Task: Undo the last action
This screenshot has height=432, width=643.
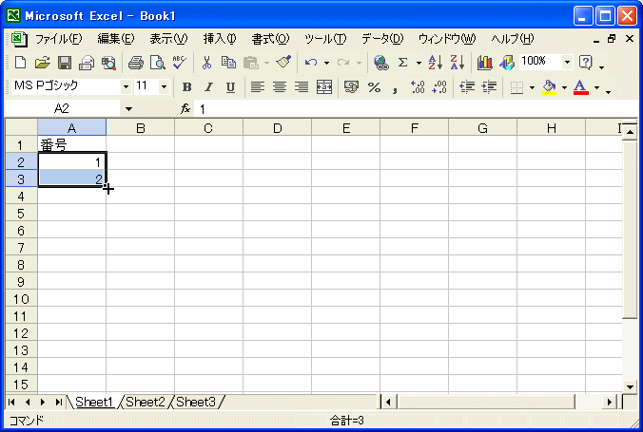Action: [x=311, y=63]
